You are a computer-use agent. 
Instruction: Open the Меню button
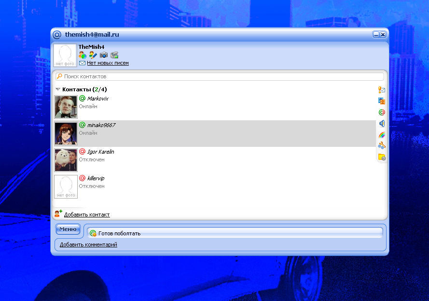(x=68, y=229)
